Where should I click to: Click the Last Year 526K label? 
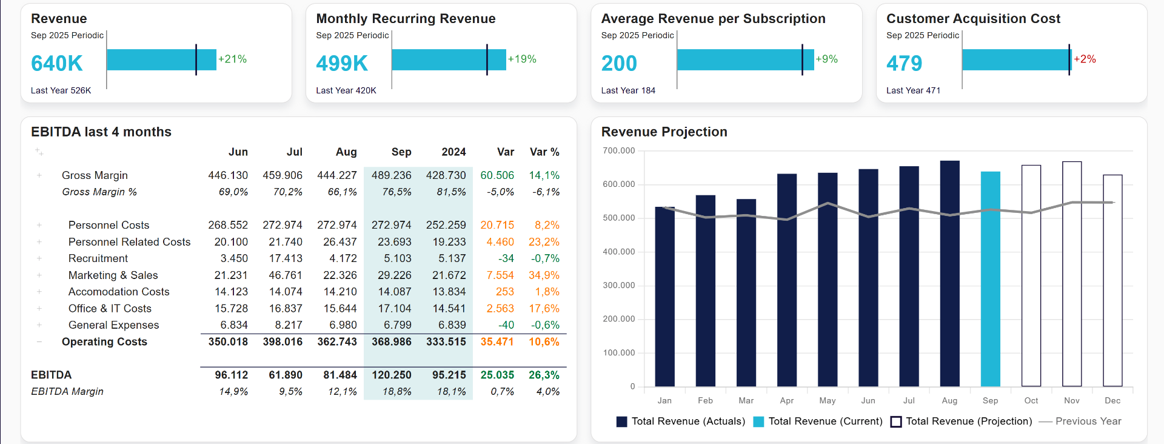tap(61, 90)
